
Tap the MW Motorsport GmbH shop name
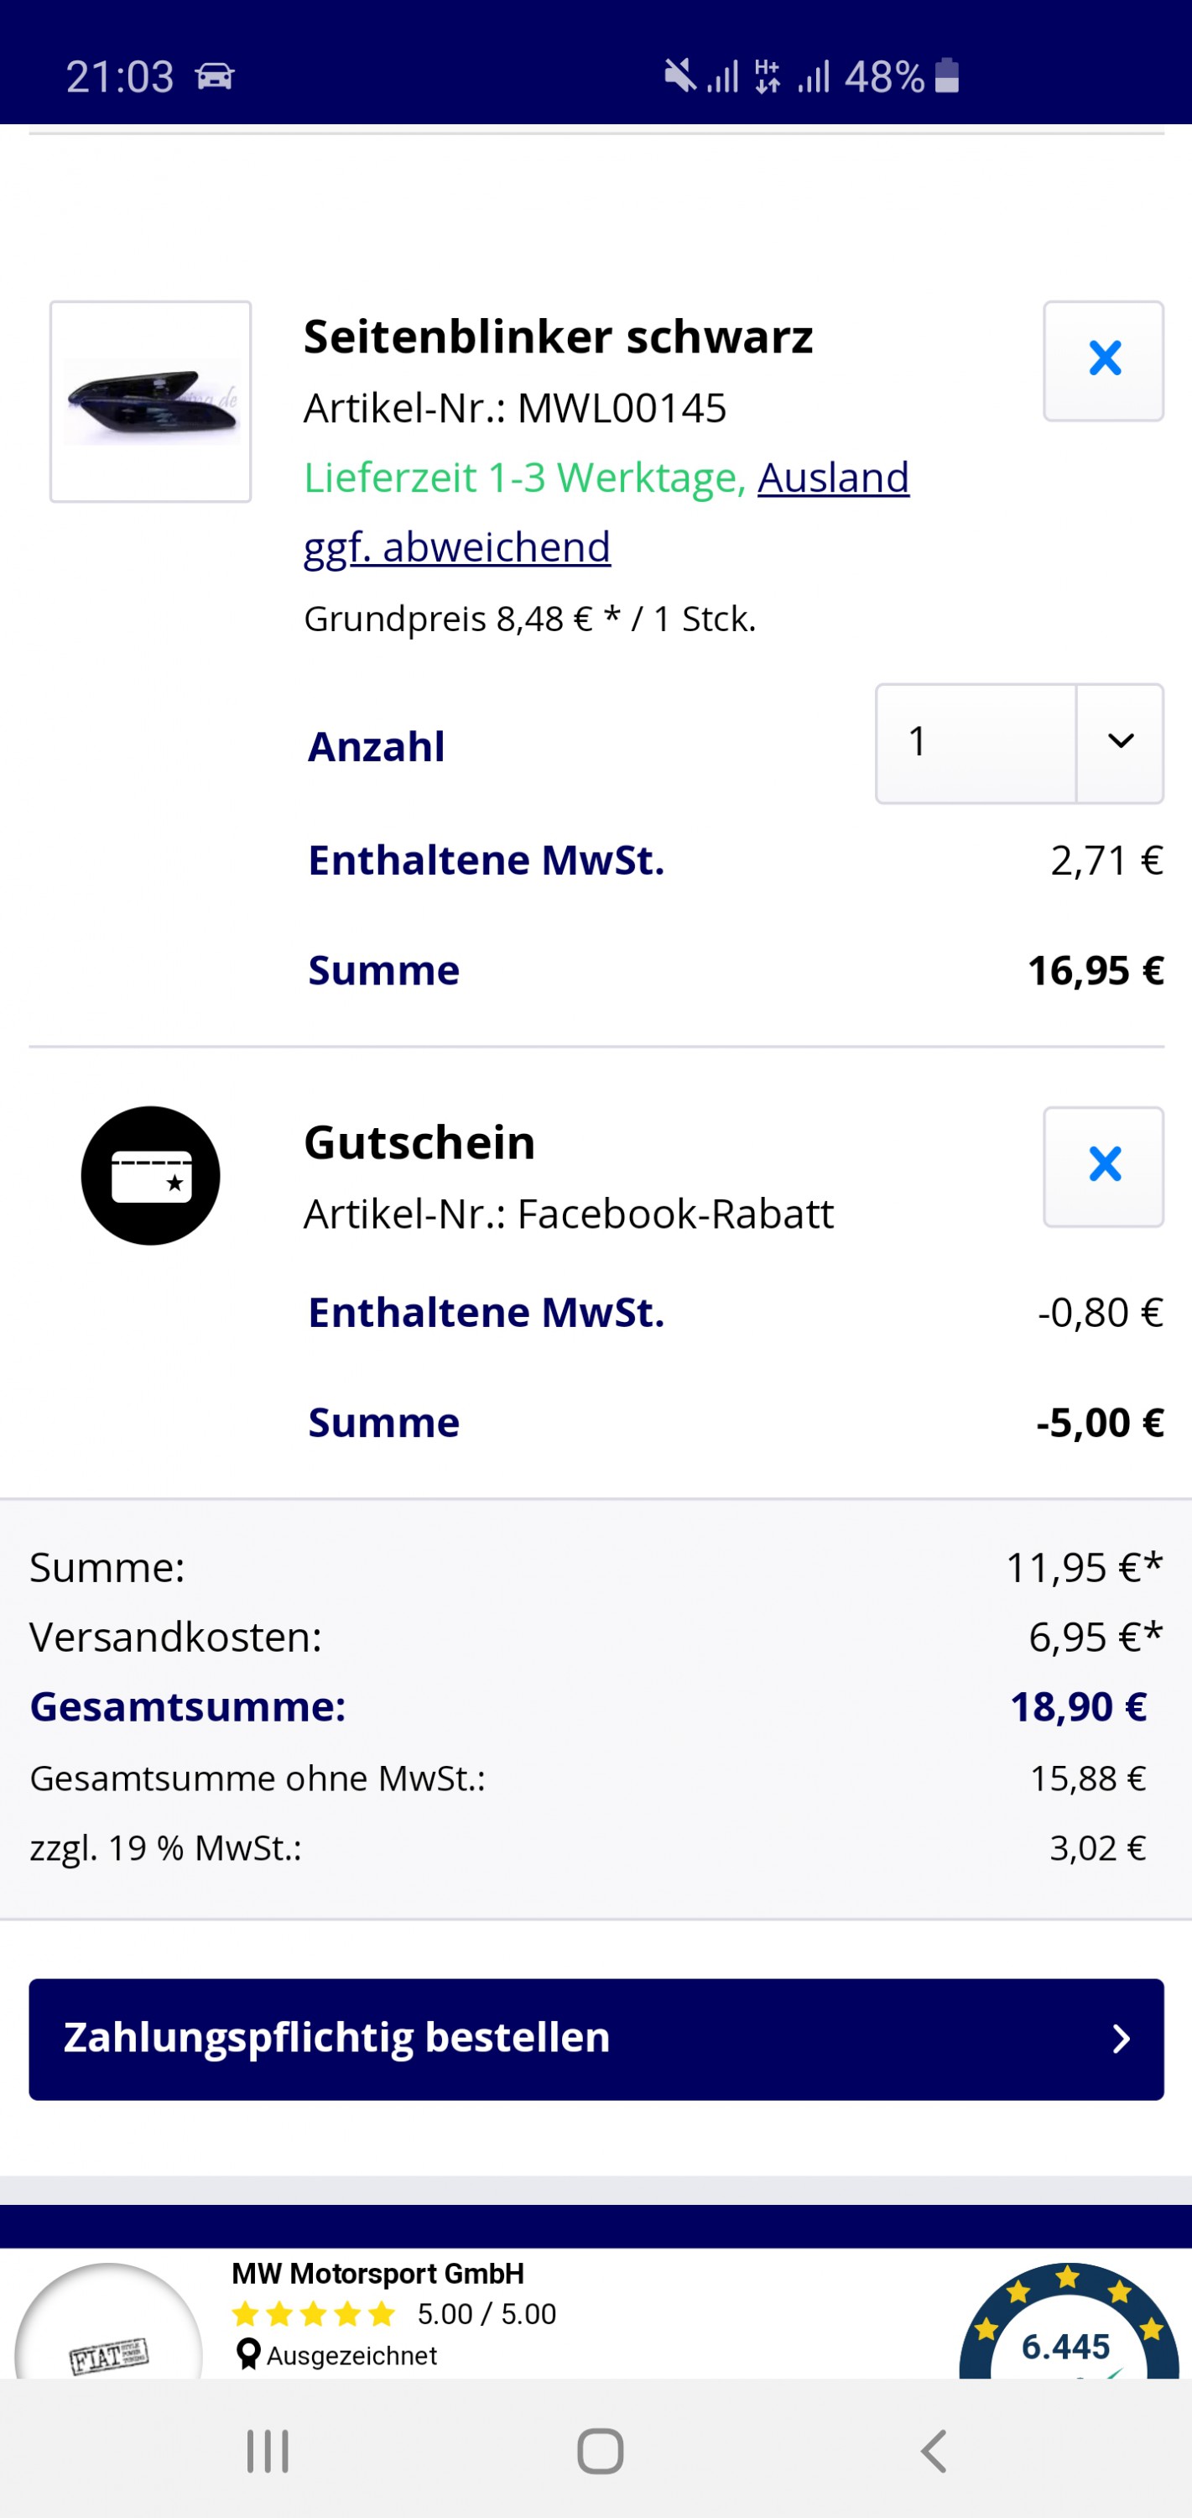[x=377, y=2274]
